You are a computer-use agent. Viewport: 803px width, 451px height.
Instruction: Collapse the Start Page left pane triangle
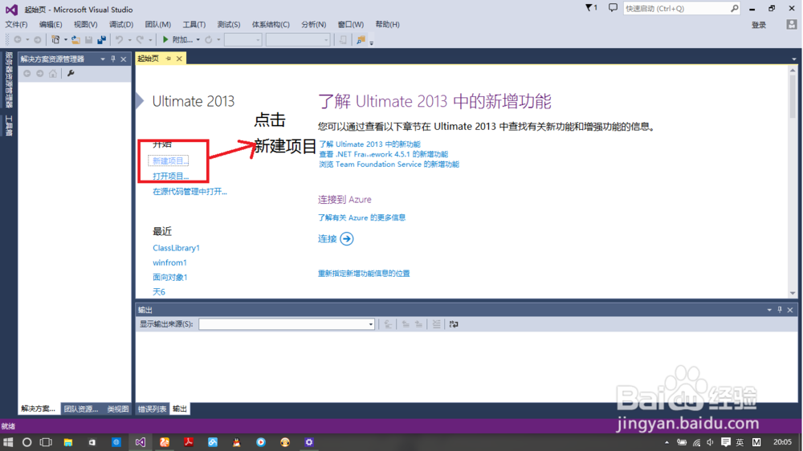pyautogui.click(x=140, y=101)
